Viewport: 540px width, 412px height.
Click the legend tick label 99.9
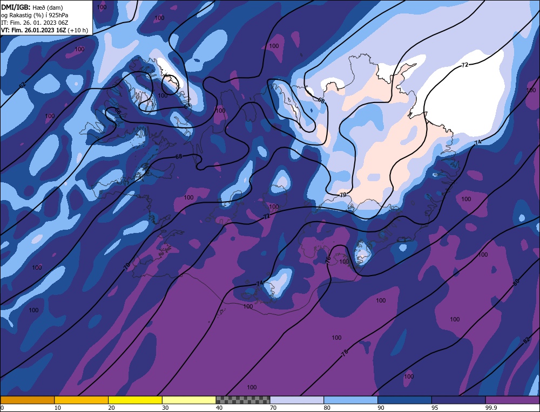(x=491, y=408)
